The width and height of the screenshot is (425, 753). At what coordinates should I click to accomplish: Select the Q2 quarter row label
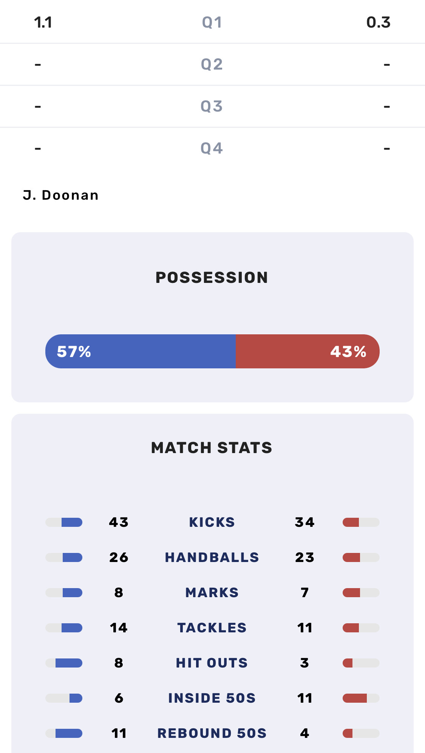point(212,64)
